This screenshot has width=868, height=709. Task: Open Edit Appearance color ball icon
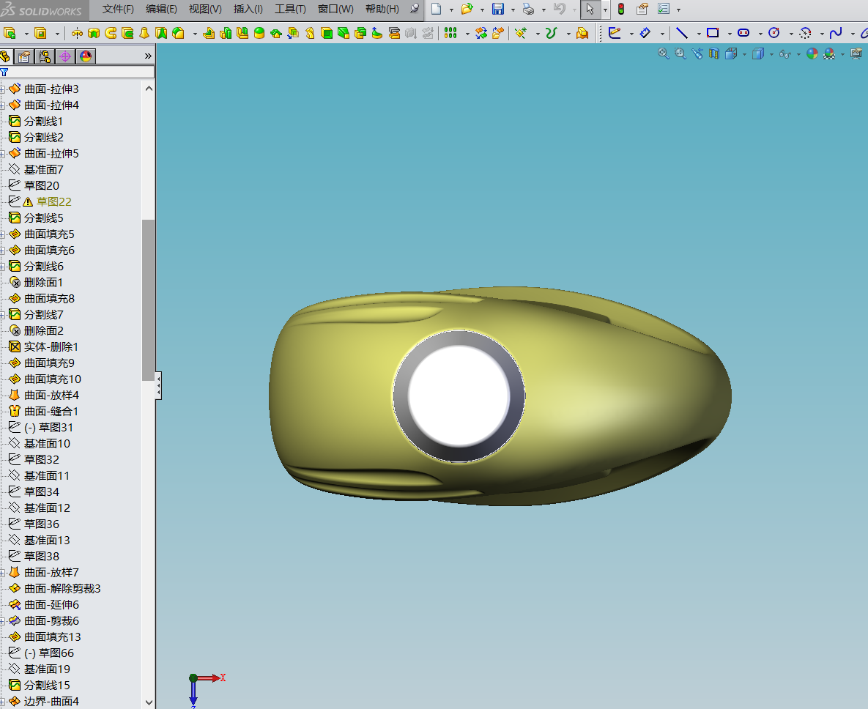pos(812,53)
